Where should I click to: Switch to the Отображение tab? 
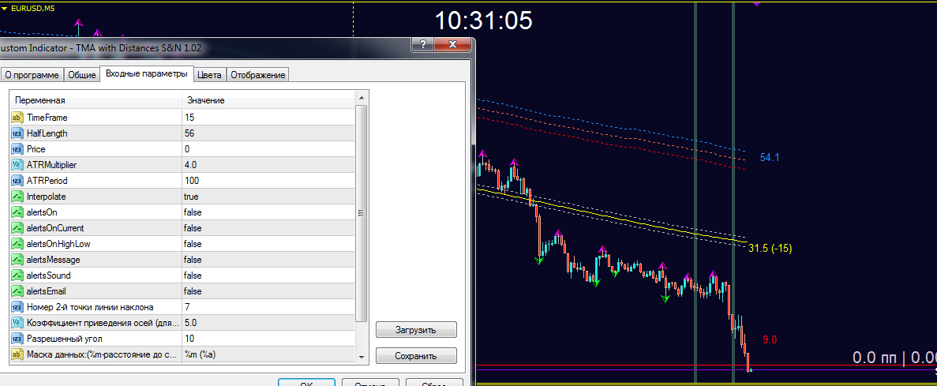(258, 75)
